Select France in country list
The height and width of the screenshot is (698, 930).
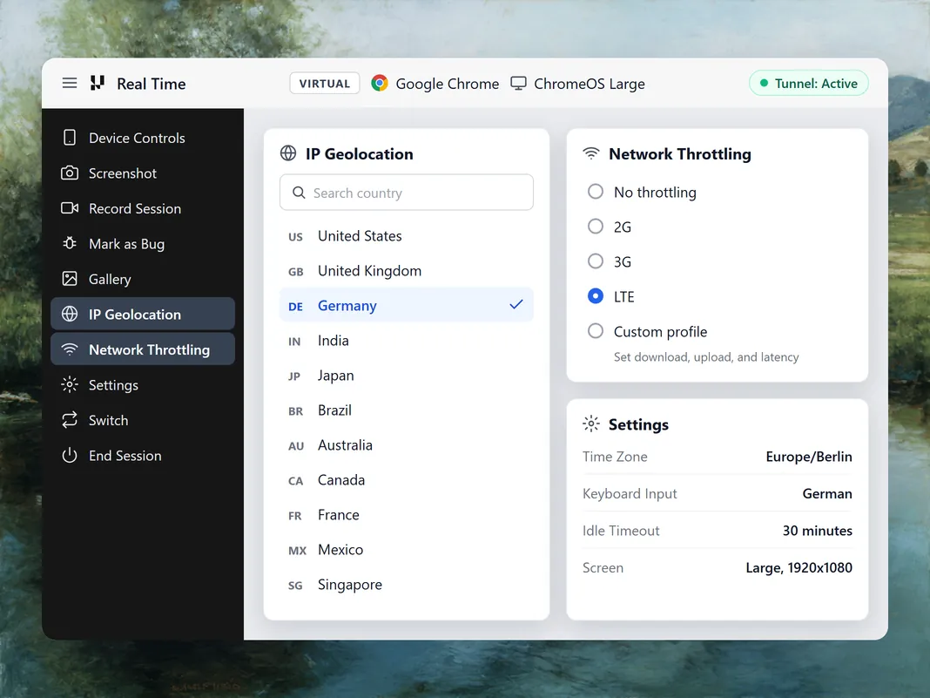[x=407, y=515]
